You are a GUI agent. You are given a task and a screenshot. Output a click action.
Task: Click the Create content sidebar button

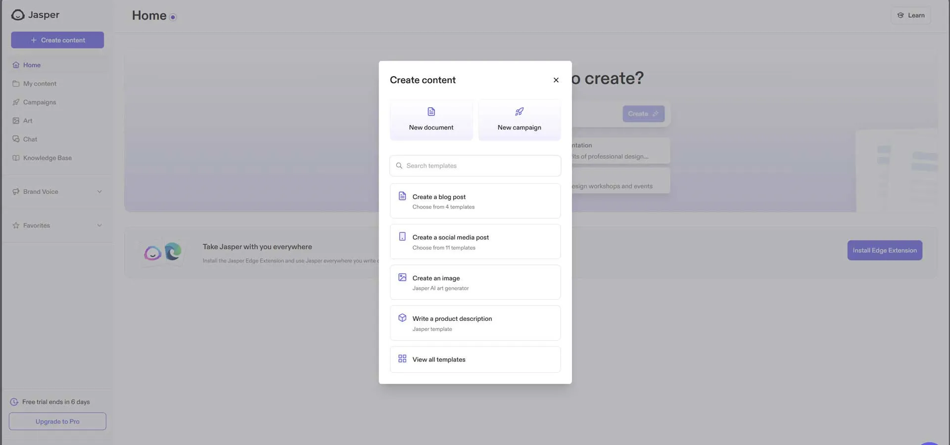click(x=57, y=40)
